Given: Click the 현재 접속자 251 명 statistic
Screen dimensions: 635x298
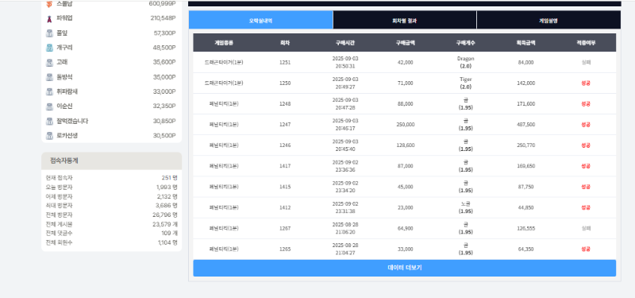Looking at the screenshot, I should point(111,178).
